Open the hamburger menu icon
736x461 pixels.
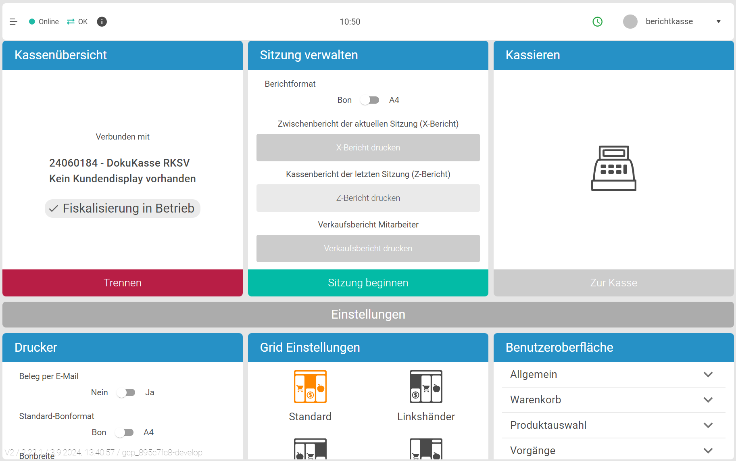point(13,22)
